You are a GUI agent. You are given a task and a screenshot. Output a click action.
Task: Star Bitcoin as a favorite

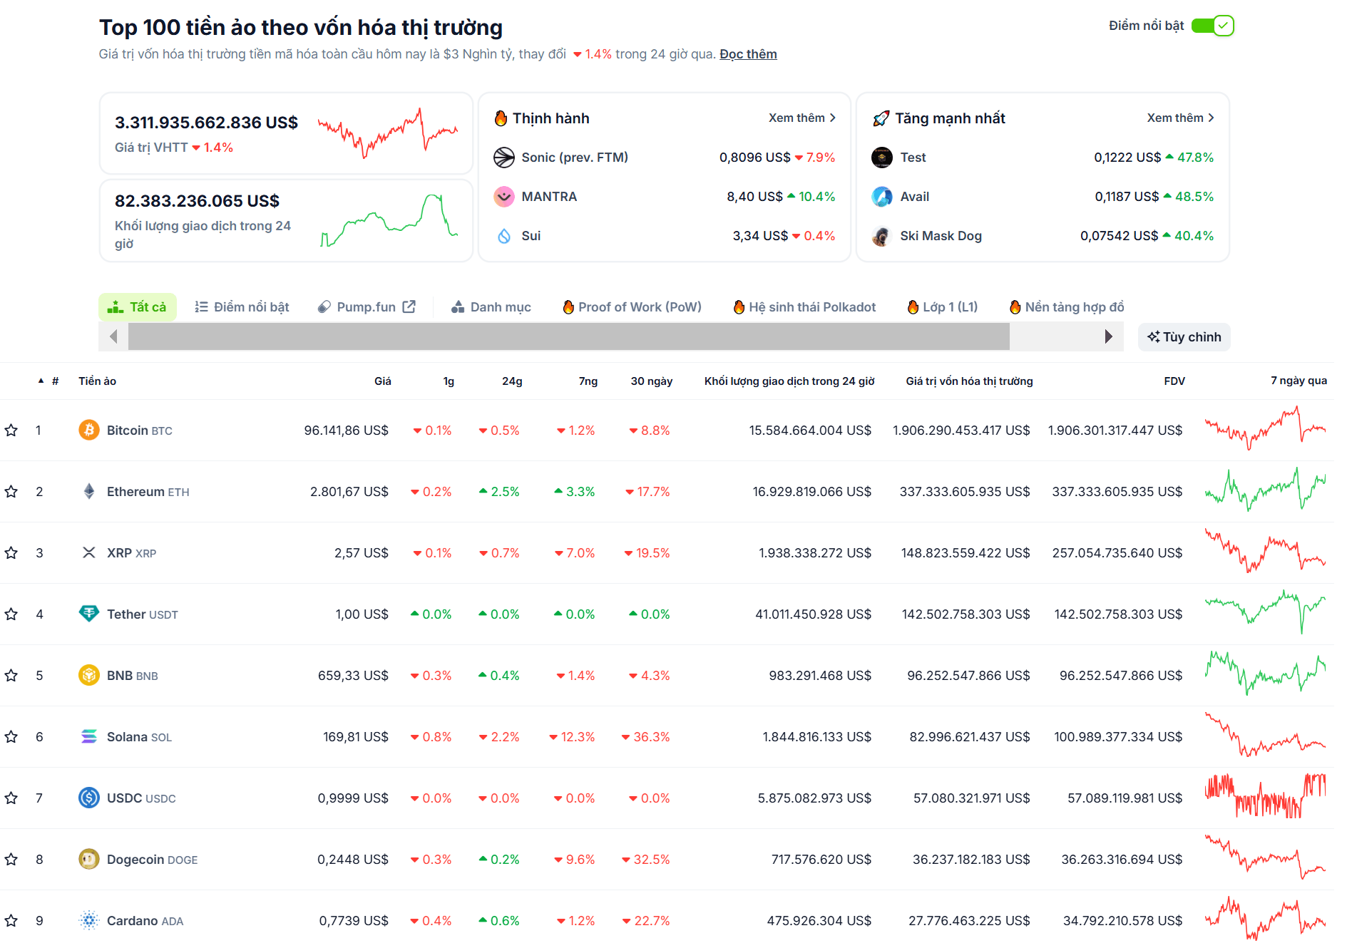click(11, 431)
